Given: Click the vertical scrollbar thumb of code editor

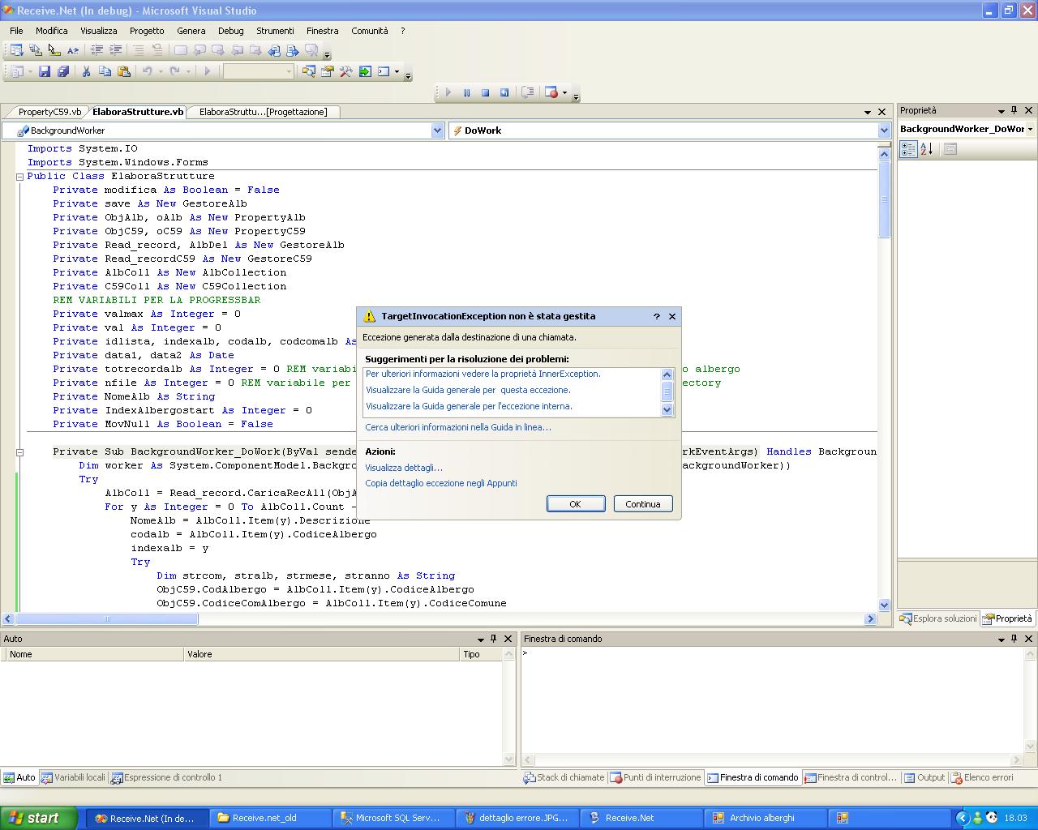Looking at the screenshot, I should 884,199.
